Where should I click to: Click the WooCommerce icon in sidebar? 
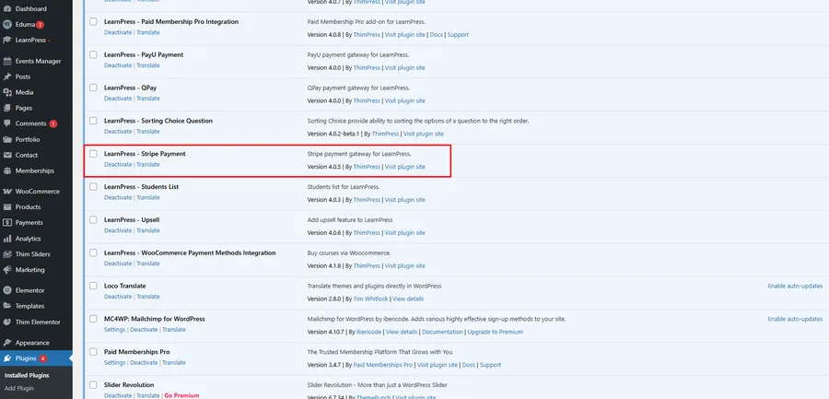coord(7,191)
